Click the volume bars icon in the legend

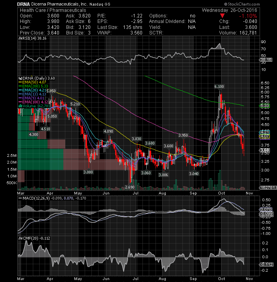pyautogui.click(x=20, y=106)
